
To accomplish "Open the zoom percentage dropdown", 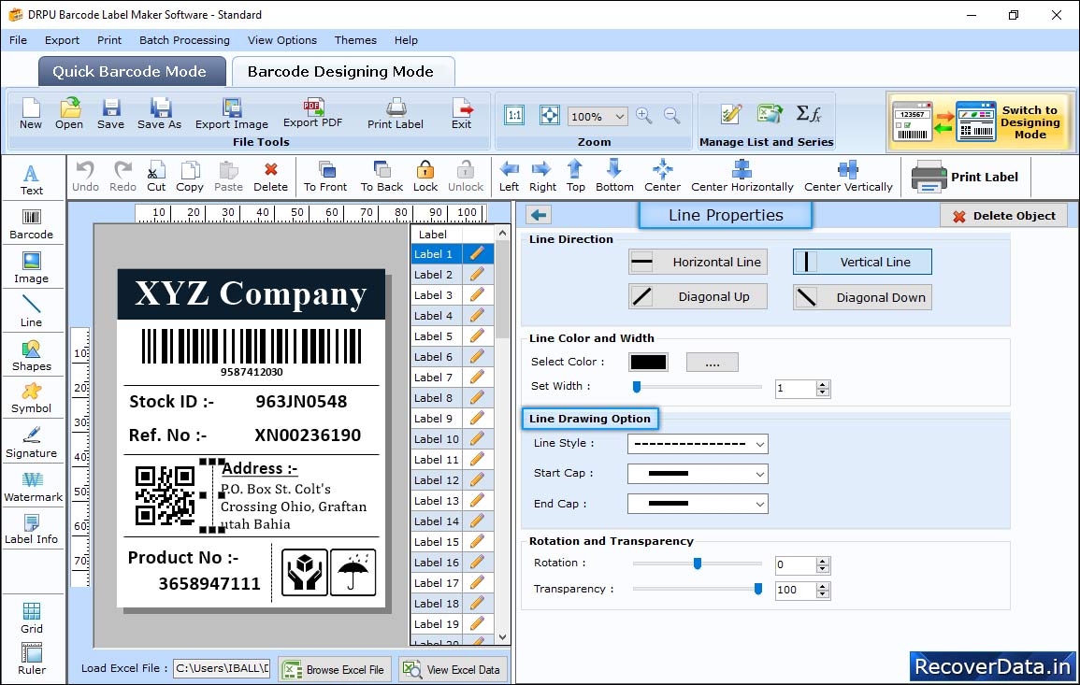I will click(619, 116).
